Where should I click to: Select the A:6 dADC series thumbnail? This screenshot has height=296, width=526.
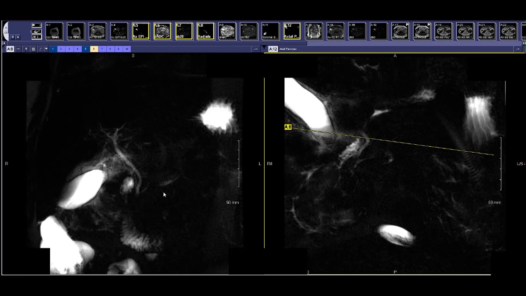click(x=162, y=31)
